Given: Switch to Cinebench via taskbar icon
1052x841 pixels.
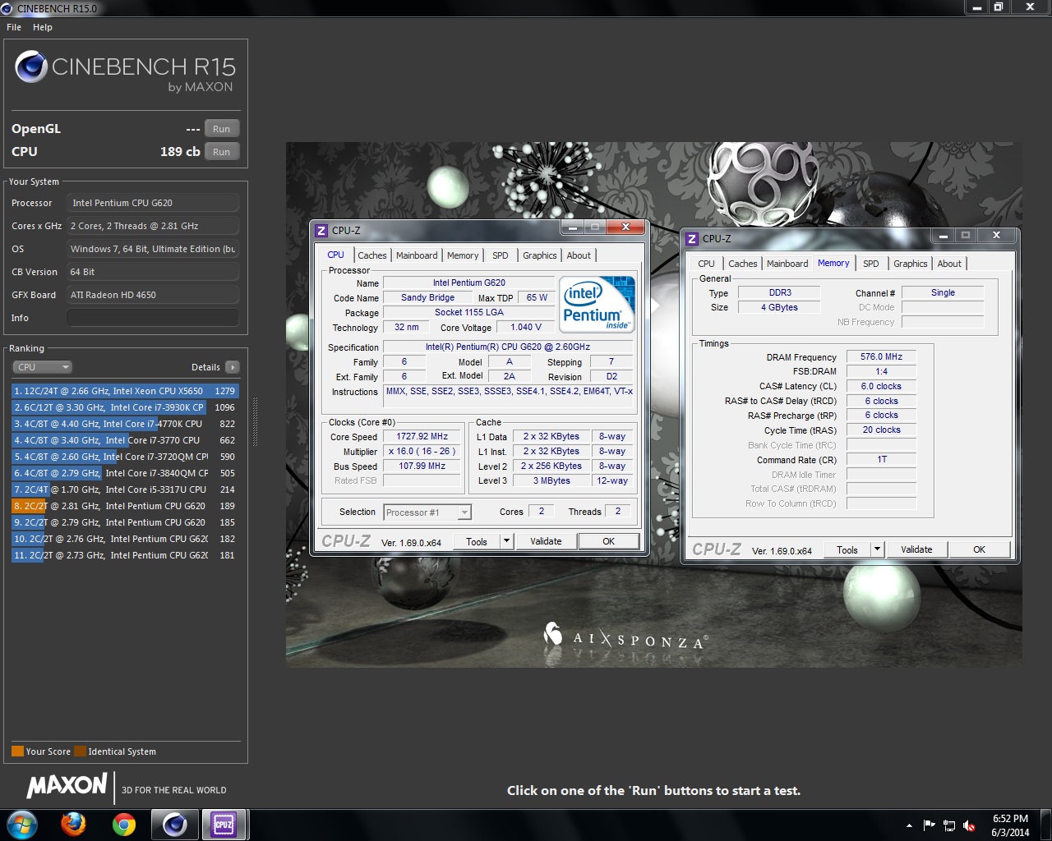Looking at the screenshot, I should point(174,825).
